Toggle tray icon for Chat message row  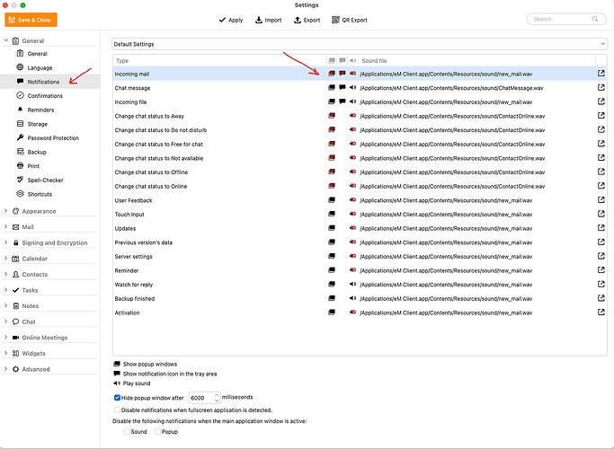(x=343, y=88)
